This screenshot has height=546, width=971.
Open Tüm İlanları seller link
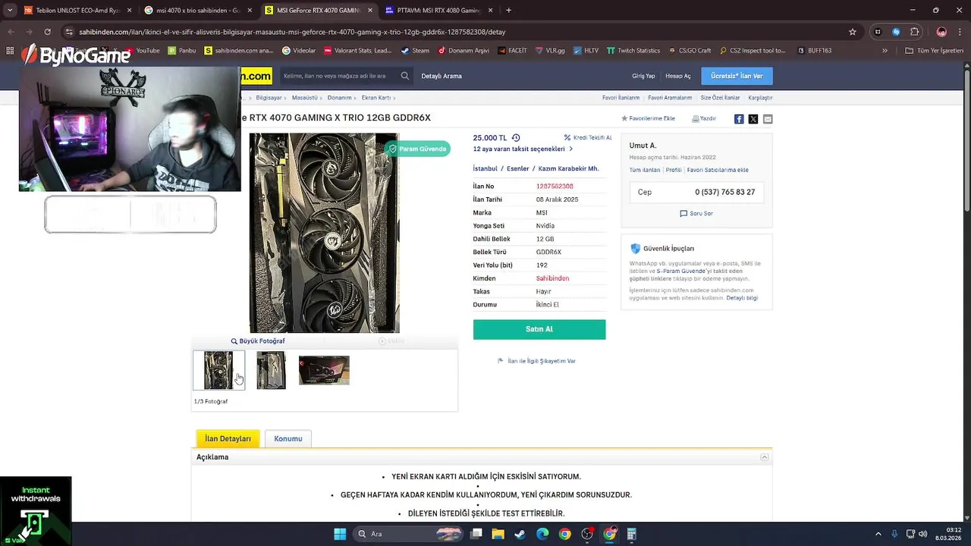pos(645,170)
